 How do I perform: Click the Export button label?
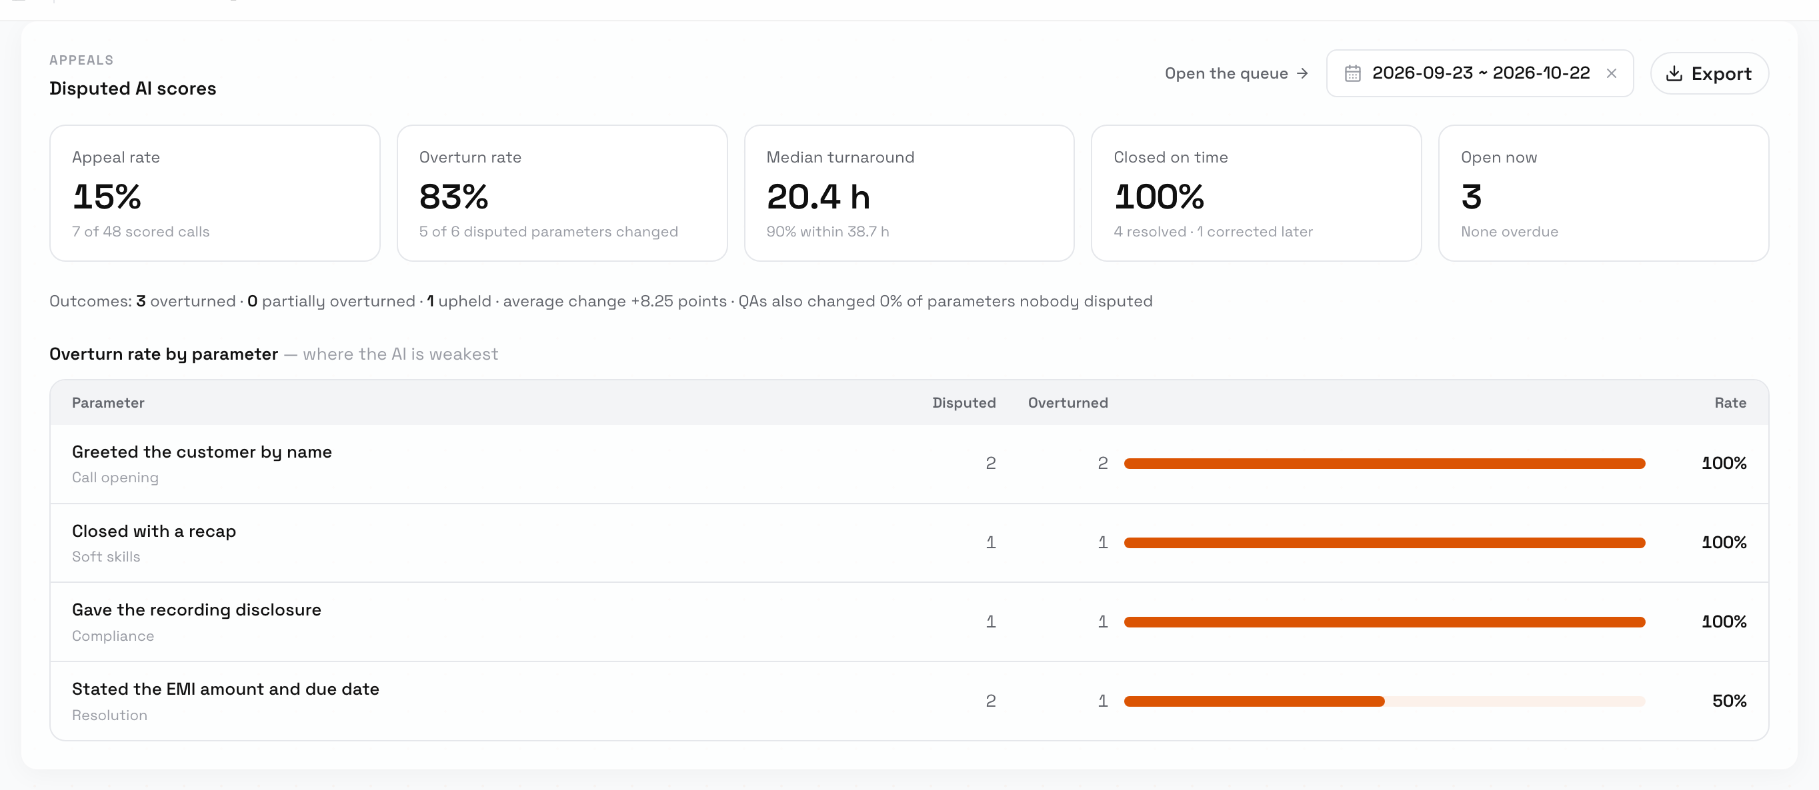pos(1722,73)
